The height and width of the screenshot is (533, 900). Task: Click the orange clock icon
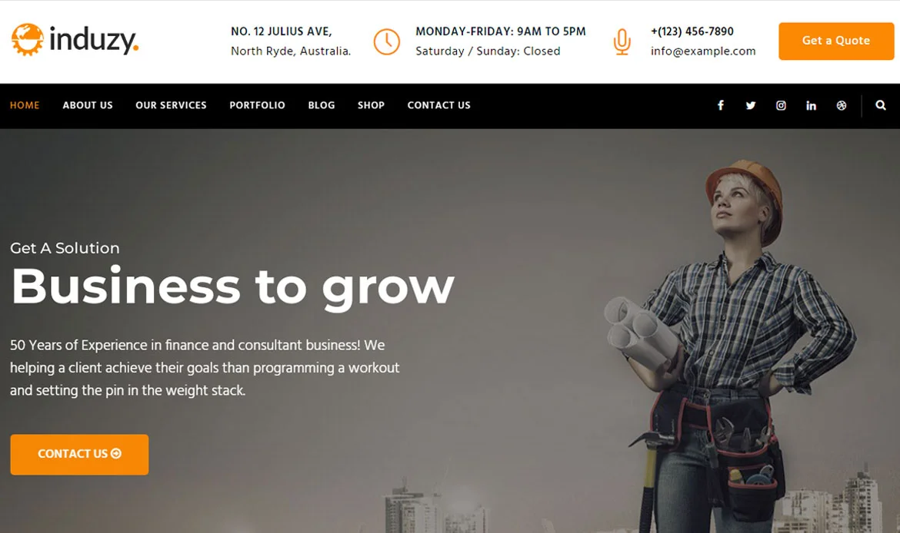tap(387, 41)
